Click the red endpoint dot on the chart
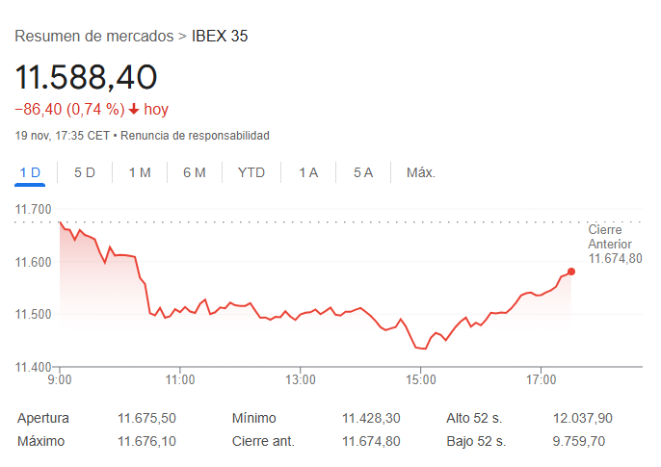Image resolution: width=661 pixels, height=467 pixels. pyautogui.click(x=571, y=272)
